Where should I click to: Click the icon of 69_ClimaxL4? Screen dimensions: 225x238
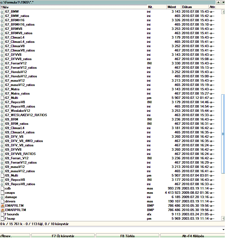click(x=2, y=128)
